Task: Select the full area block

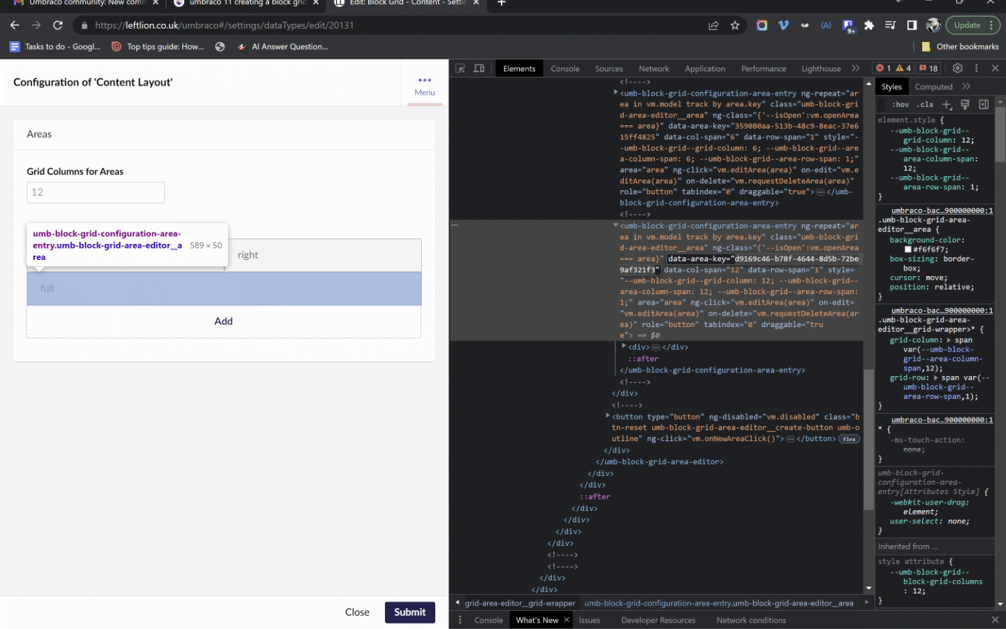Action: 224,289
